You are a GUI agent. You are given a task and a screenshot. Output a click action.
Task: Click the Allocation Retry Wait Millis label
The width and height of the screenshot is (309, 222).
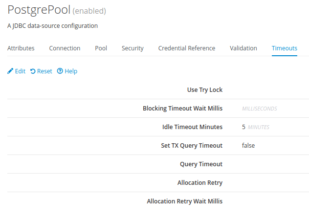tap(184, 201)
